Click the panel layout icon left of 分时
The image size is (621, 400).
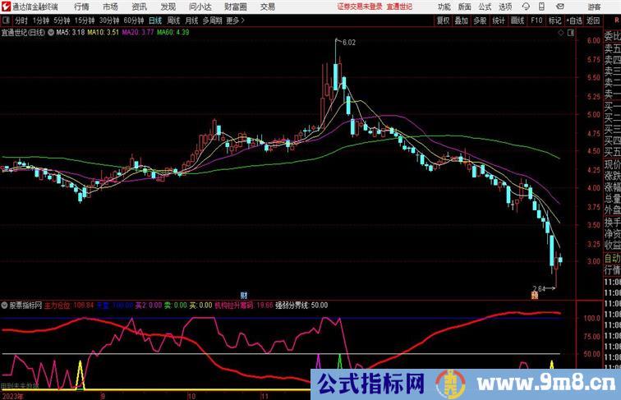tap(6, 21)
